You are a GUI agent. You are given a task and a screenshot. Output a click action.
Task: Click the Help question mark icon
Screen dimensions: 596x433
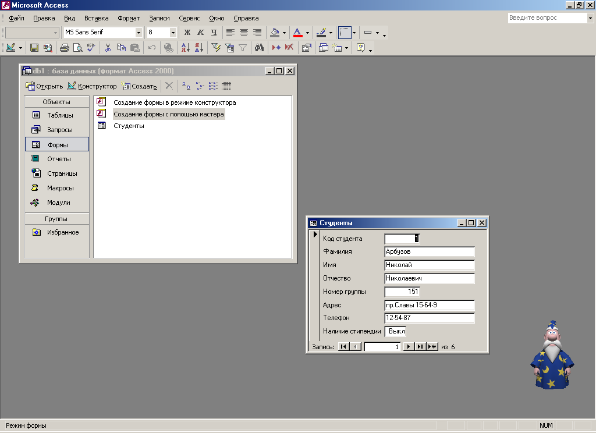click(360, 48)
